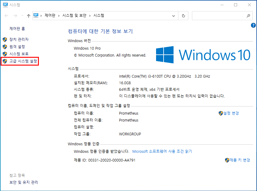257x191 pixels.
Task: Click the System window title icon
Action: 5,5
